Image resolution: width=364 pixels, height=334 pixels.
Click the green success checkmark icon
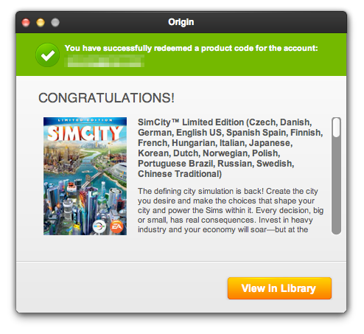coord(47,55)
